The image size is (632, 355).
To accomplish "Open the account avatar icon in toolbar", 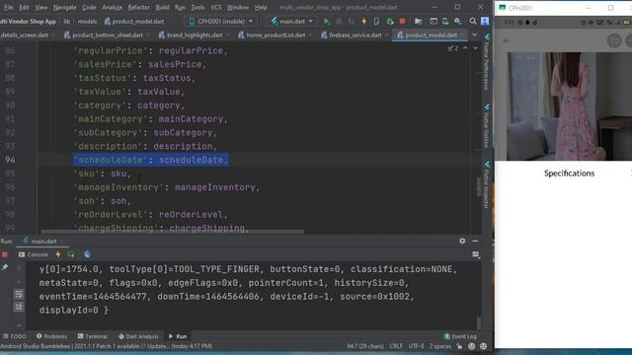I will tap(485, 21).
